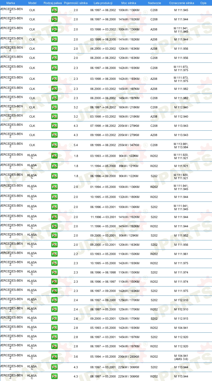Select the 5.4 engine capacity cell
Image resolution: width=212 pixels, height=381 pixels.
[x=76, y=145]
